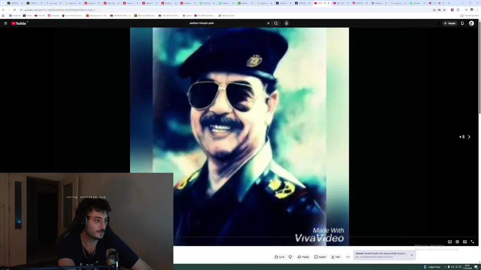Open the Twitter bookmark
Viewport: 481px width, 270px height.
[x=28, y=16]
